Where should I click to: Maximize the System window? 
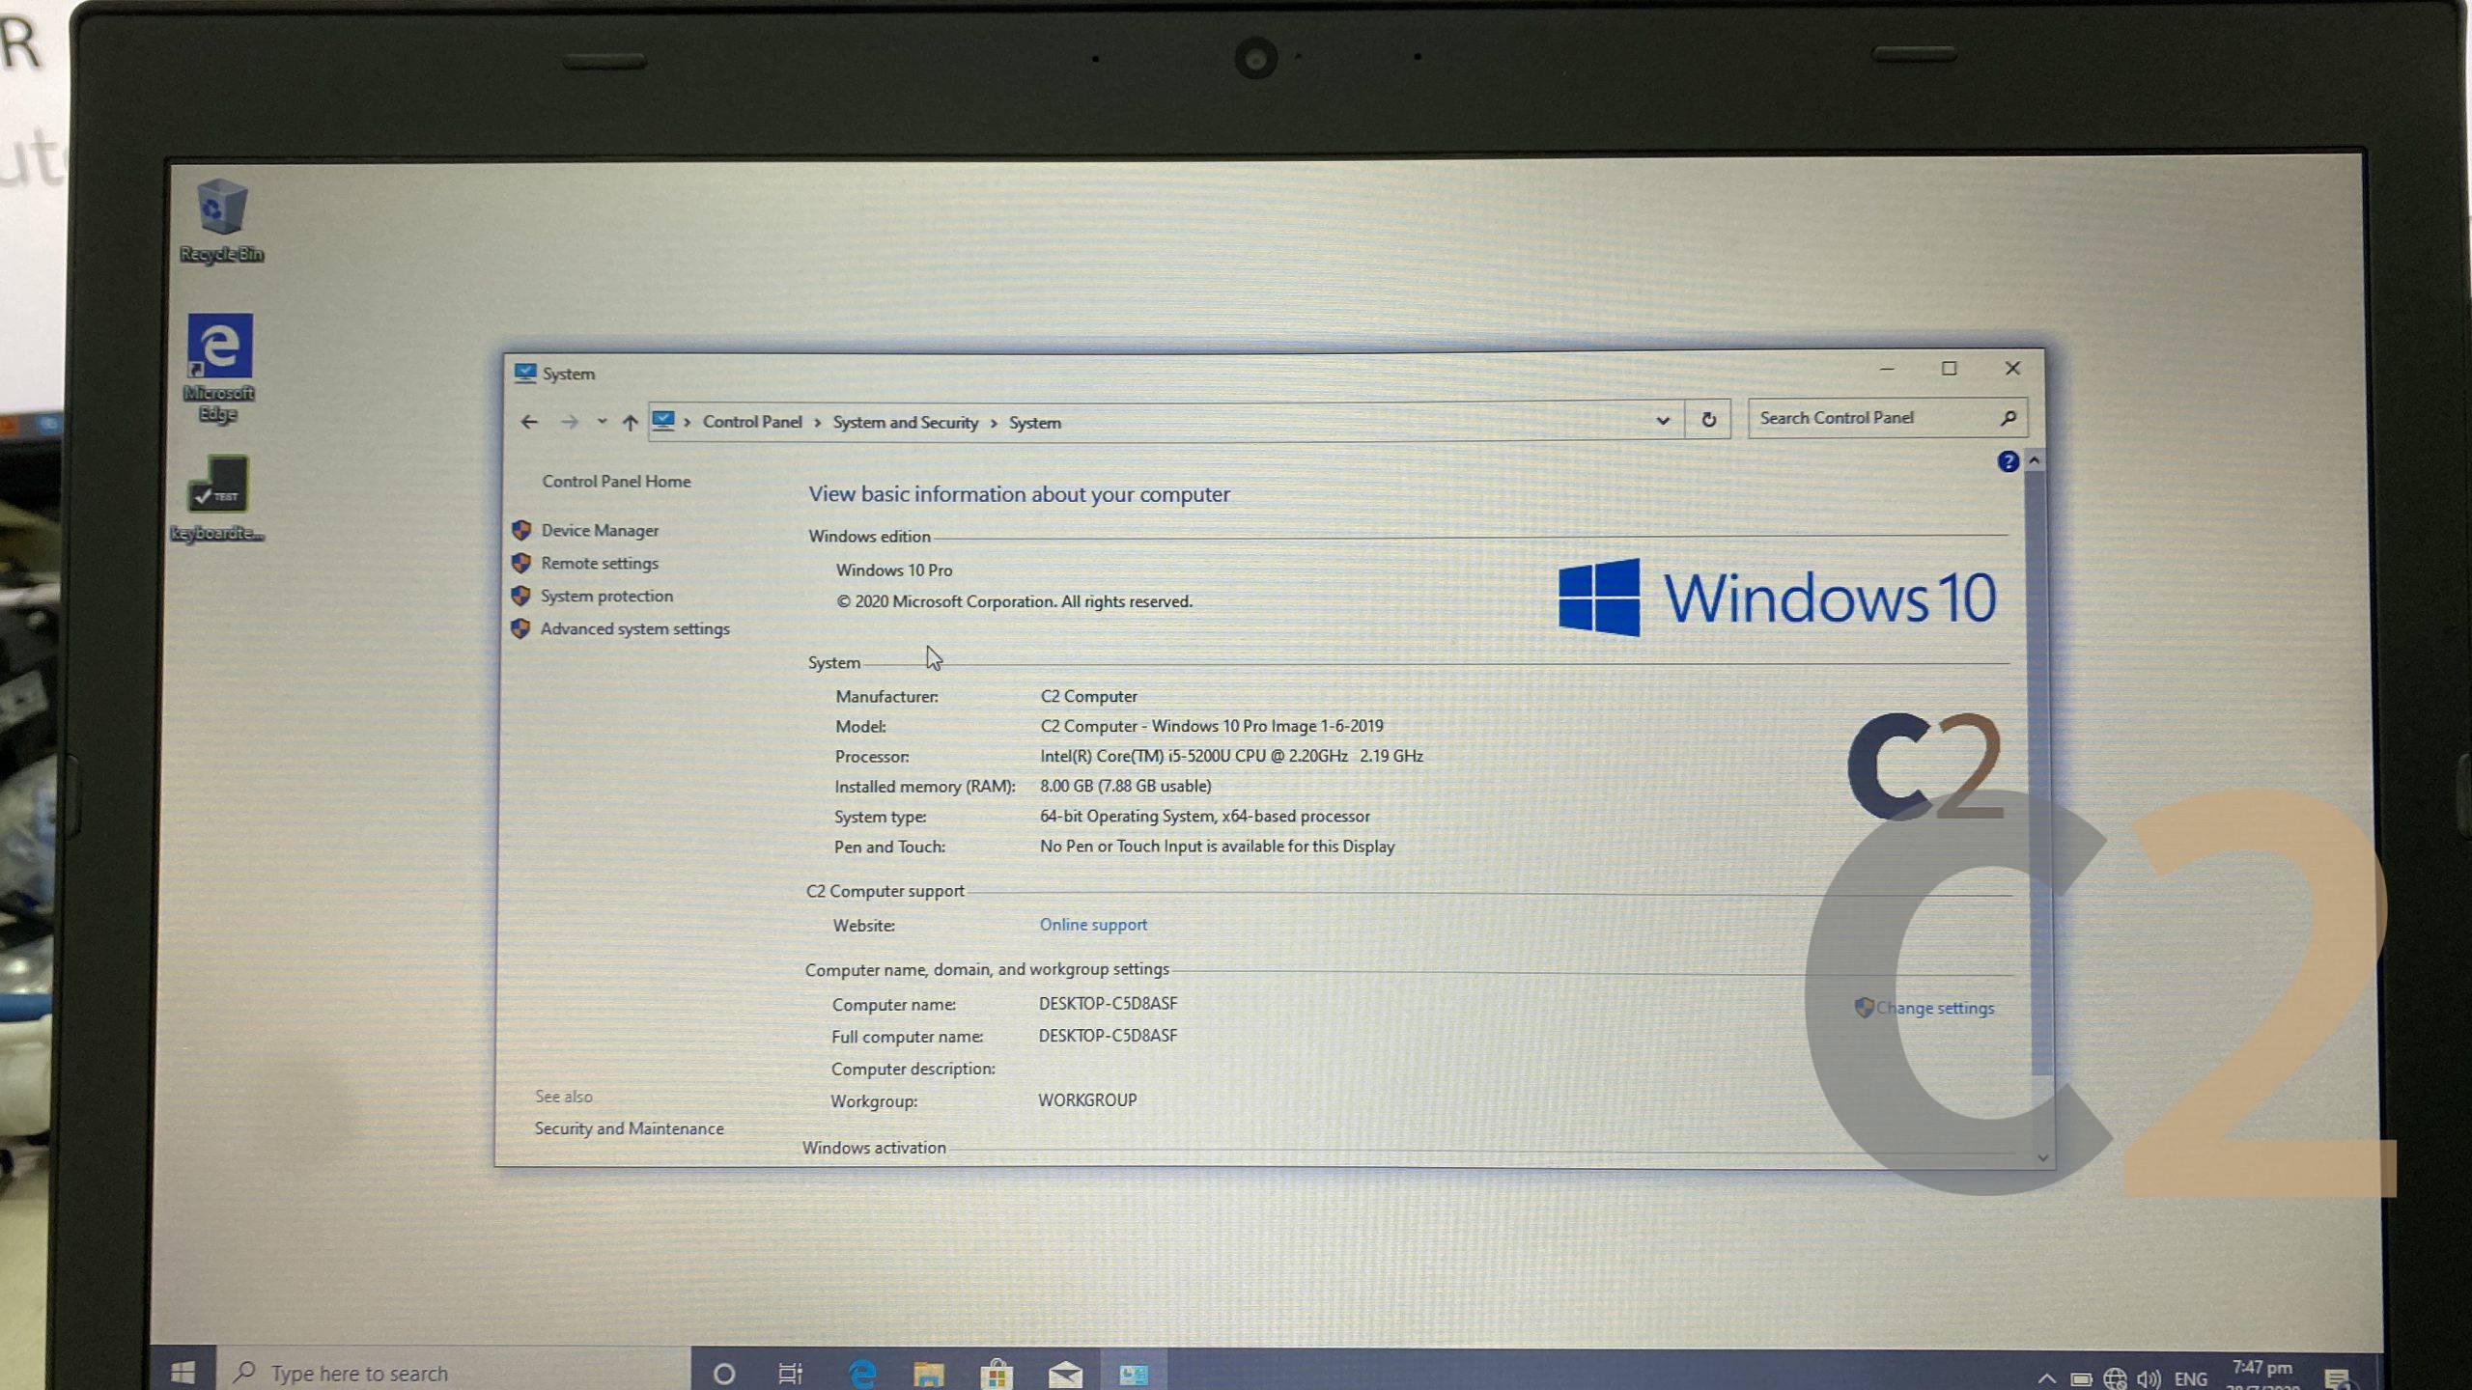(x=1949, y=369)
